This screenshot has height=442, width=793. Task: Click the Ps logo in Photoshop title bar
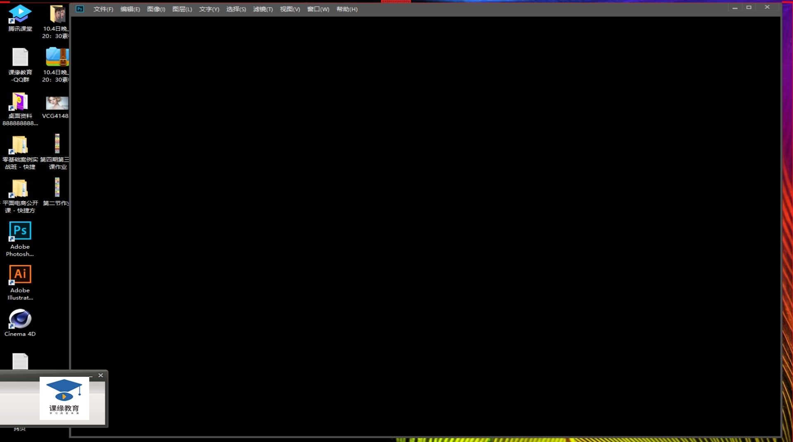coord(80,9)
